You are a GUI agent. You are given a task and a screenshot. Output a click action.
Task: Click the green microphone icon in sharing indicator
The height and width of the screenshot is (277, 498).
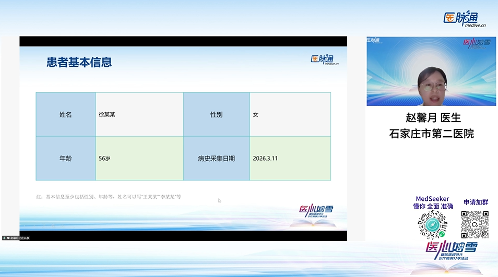pyautogui.click(x=4, y=238)
